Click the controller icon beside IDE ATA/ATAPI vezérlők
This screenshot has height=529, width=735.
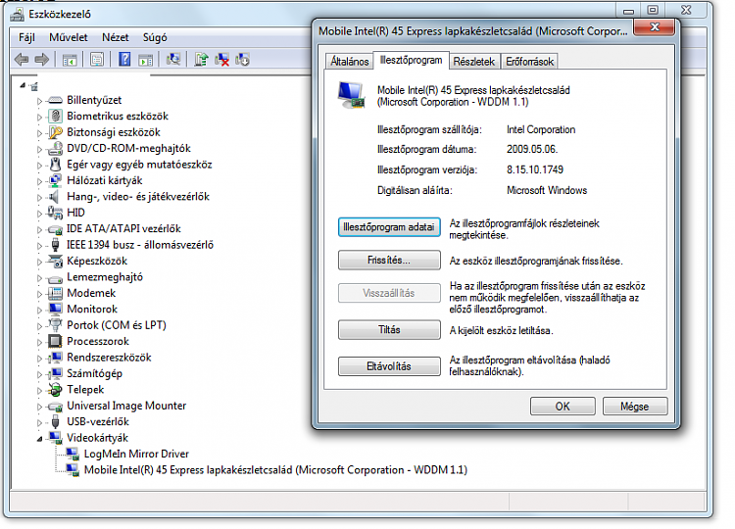(55, 229)
